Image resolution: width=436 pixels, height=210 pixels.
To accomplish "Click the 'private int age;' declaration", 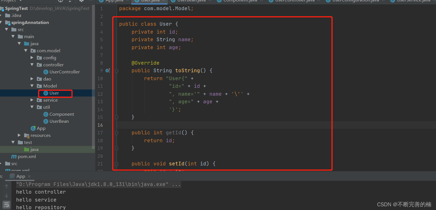I will point(156,47).
